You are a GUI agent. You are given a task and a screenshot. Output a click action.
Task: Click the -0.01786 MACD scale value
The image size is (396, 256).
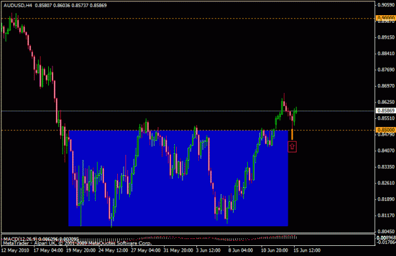point(386,242)
